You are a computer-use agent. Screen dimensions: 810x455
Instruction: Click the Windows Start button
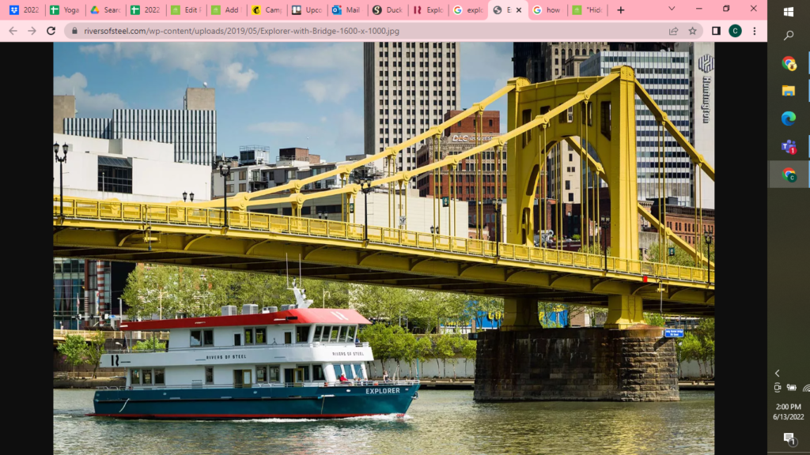pyautogui.click(x=789, y=11)
